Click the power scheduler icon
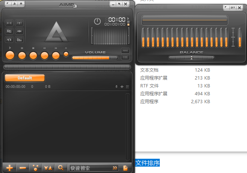 [x=97, y=21]
